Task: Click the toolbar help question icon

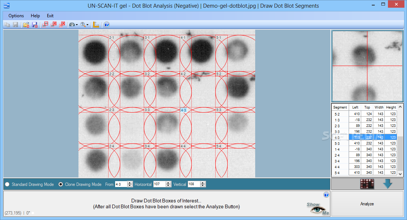Action: tap(107, 25)
